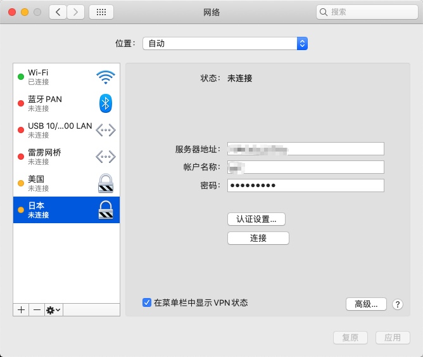Click the 未连接 status text

click(240, 79)
